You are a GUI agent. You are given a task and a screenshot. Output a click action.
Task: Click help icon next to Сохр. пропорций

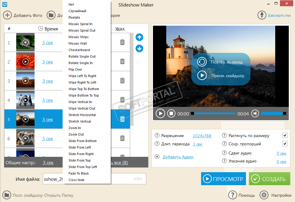pyautogui.click(x=224, y=144)
